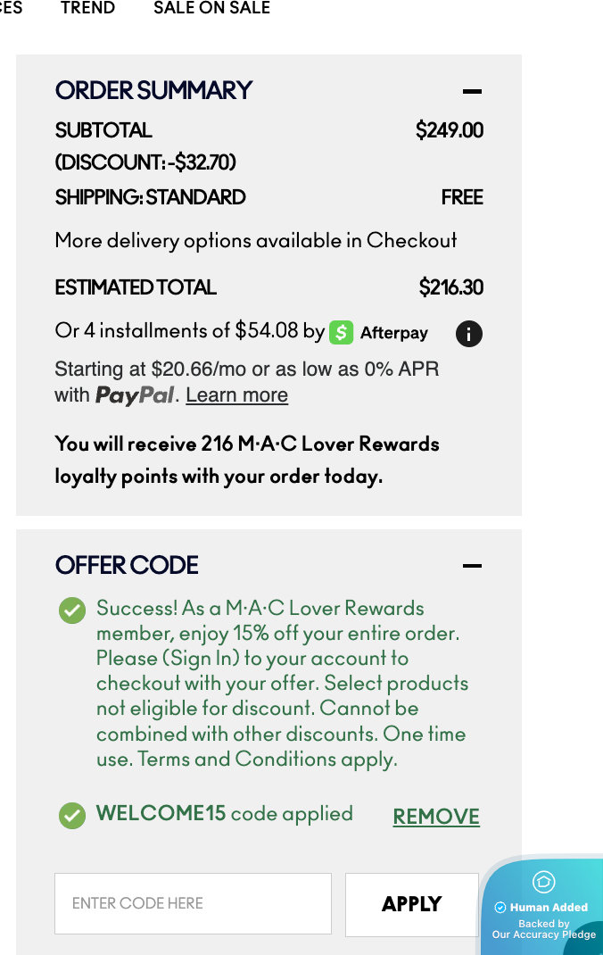The width and height of the screenshot is (603, 955).
Task: Click the Offer Code heading
Action: tap(127, 566)
